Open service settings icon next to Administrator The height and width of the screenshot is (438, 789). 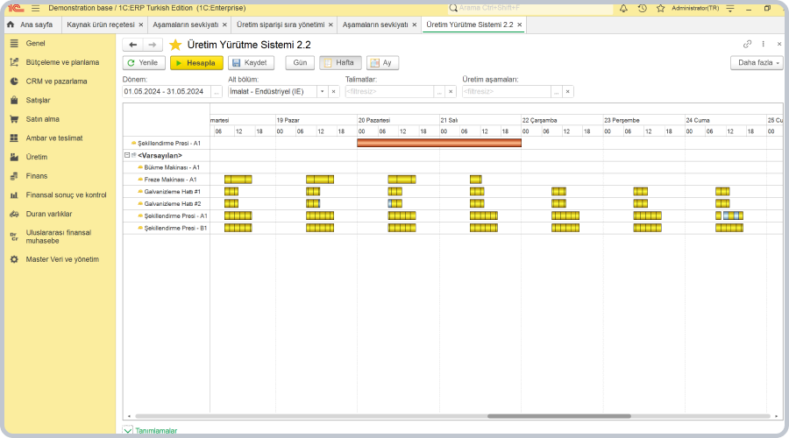click(x=730, y=8)
